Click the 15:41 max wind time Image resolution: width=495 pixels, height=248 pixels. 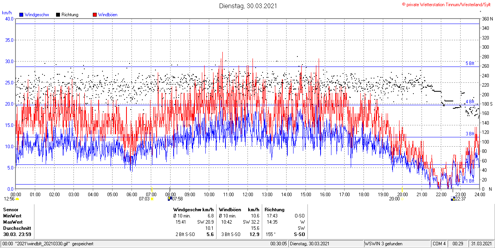point(181,222)
